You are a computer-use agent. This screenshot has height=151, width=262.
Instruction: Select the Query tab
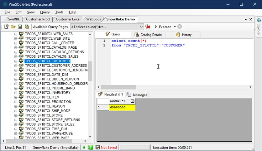pyautogui.click(x=113, y=34)
